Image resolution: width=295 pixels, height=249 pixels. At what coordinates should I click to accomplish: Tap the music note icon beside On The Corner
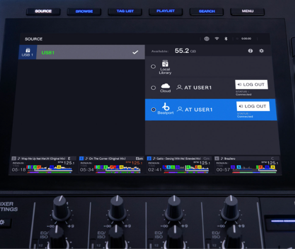[x=87, y=159]
